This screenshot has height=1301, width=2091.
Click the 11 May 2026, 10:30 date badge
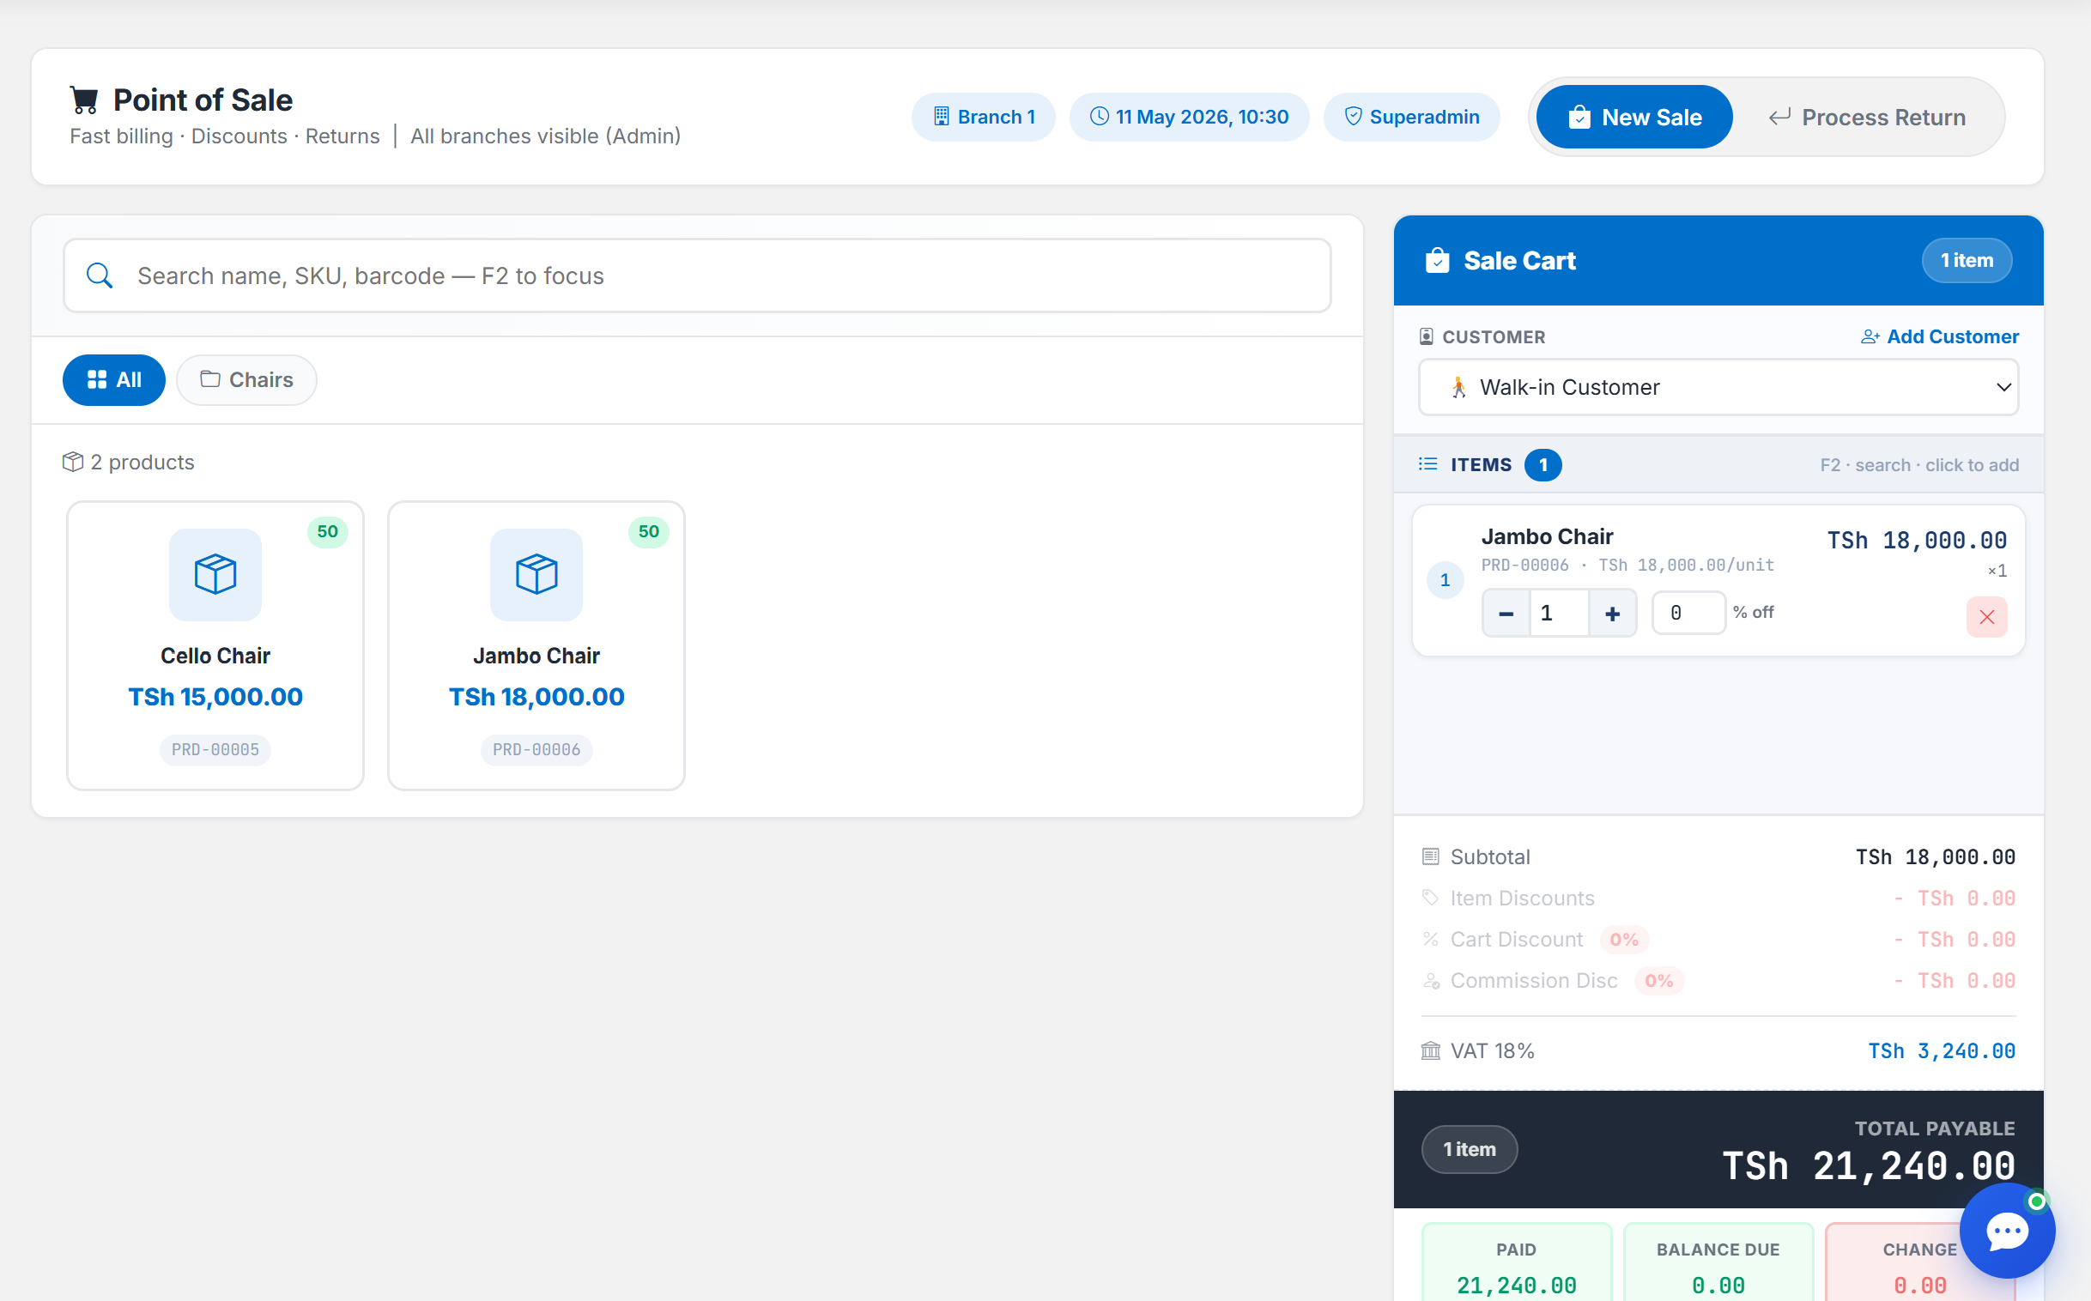[1188, 117]
